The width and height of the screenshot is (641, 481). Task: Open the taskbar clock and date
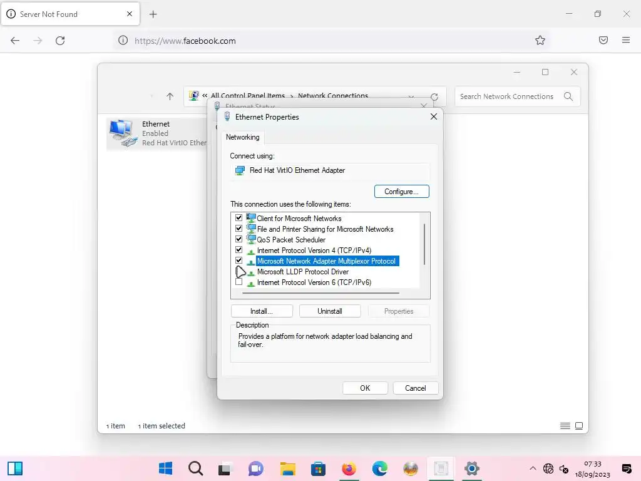click(592, 468)
